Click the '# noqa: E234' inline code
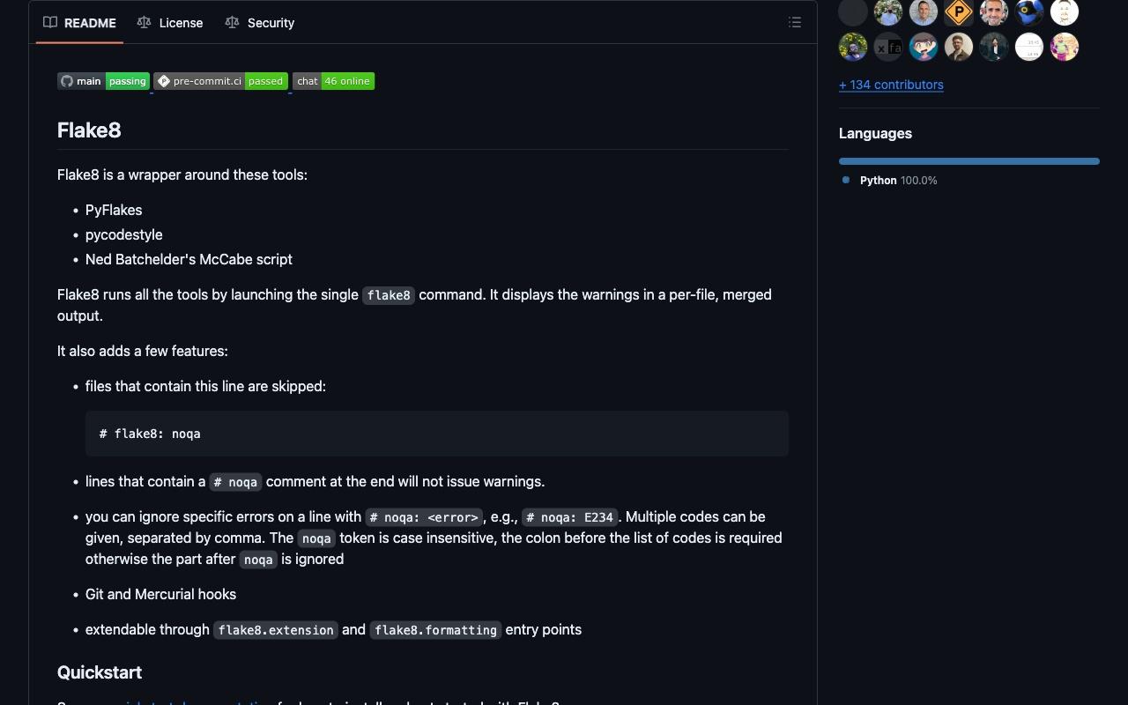Image resolution: width=1128 pixels, height=705 pixels. click(569, 517)
